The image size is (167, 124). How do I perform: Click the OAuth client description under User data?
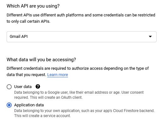point(79,95)
